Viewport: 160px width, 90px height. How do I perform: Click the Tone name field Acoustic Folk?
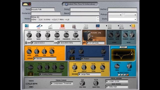click(x=43, y=9)
